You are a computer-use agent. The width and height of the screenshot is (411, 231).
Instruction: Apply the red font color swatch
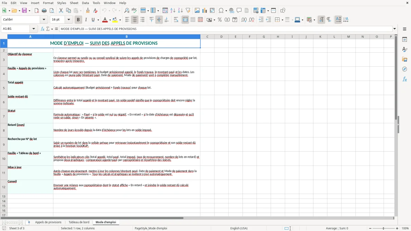pyautogui.click(x=105, y=20)
